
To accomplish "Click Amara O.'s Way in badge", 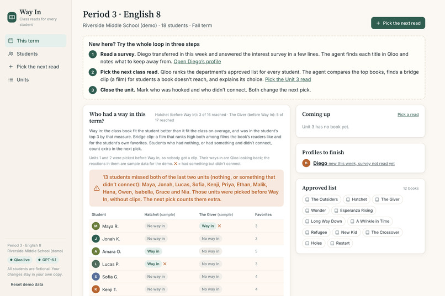I will [153, 251].
